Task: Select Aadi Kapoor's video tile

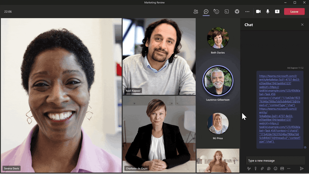Action: point(159,57)
